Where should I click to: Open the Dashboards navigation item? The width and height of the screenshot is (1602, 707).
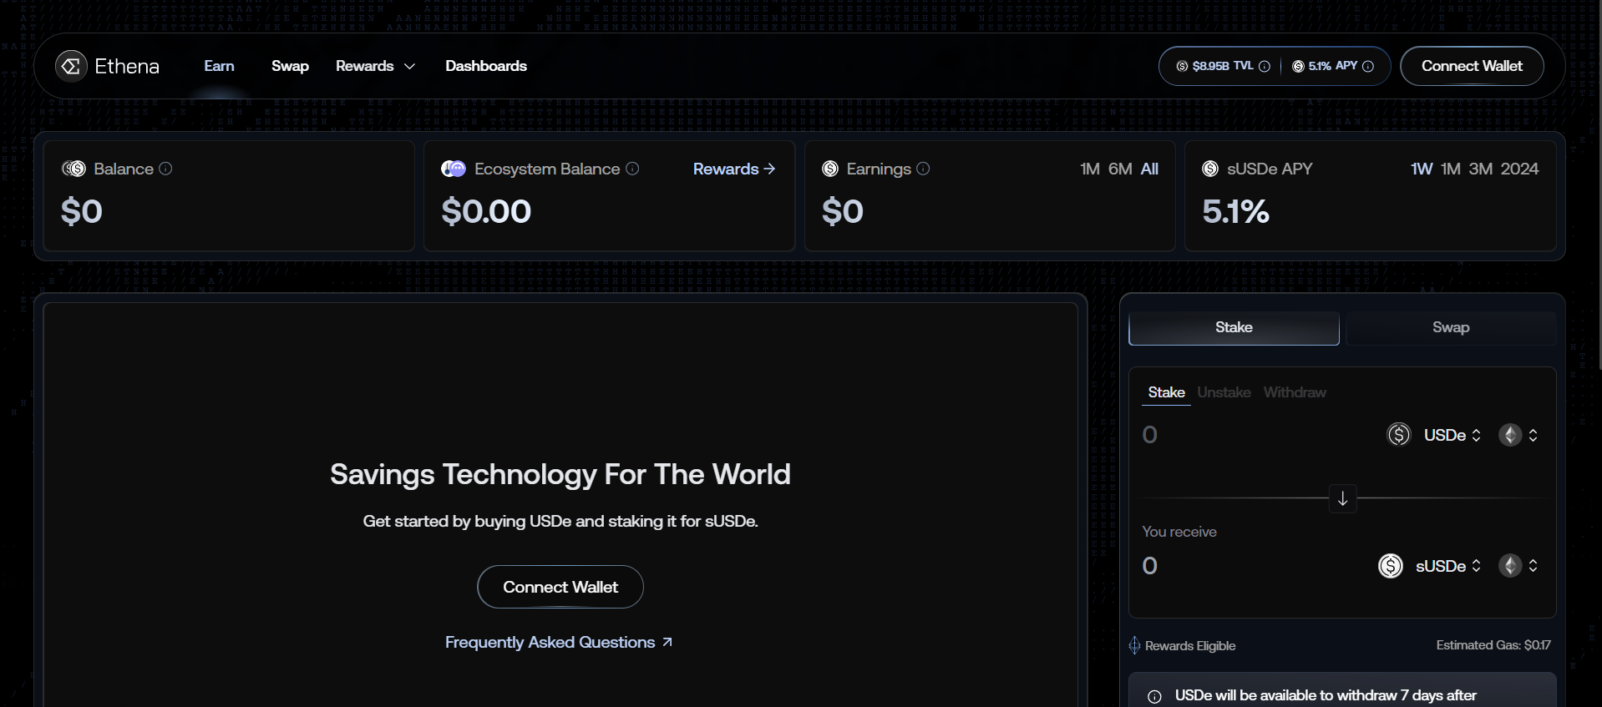(x=485, y=66)
